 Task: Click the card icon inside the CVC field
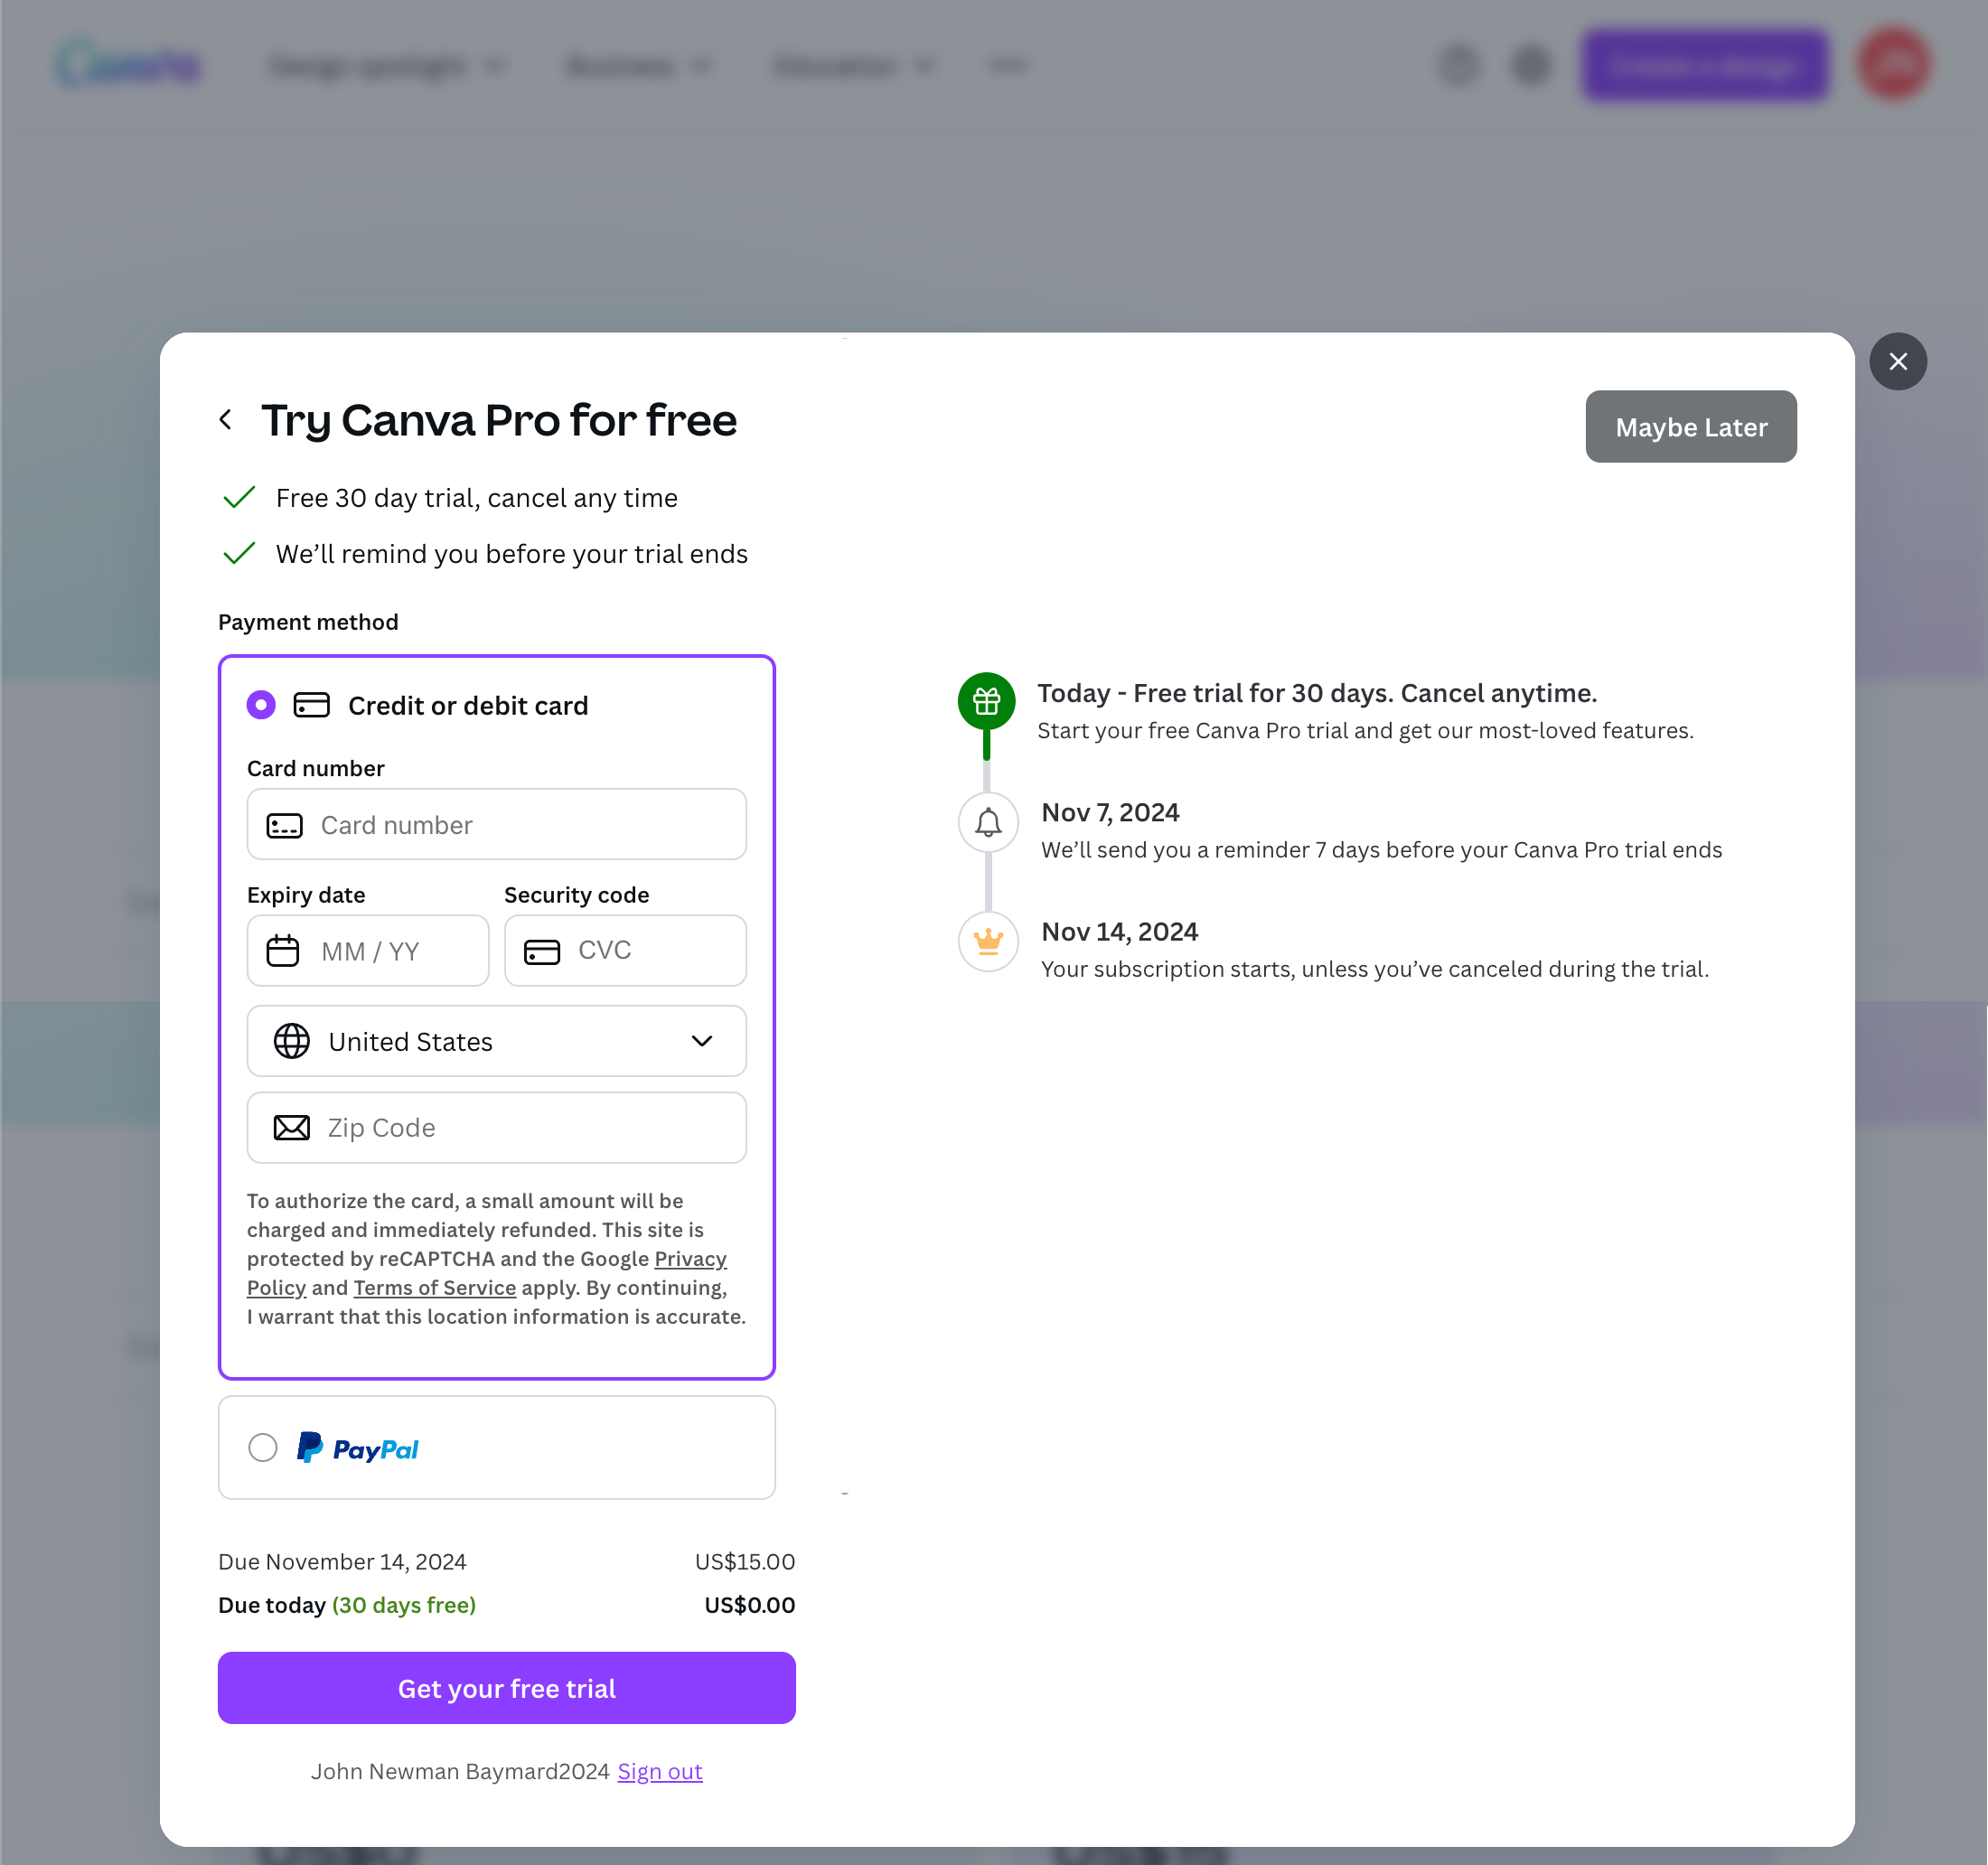(x=541, y=950)
